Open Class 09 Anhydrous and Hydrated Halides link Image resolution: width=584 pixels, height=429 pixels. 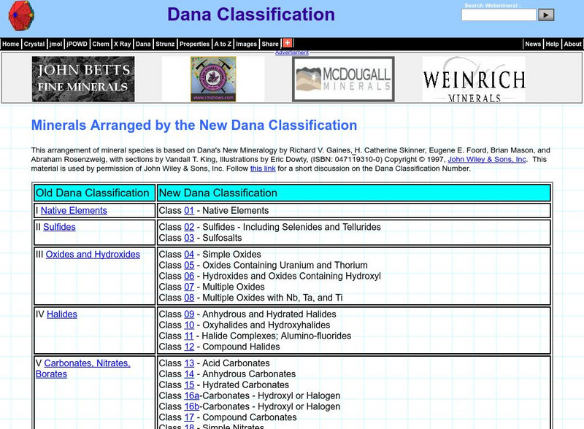189,314
